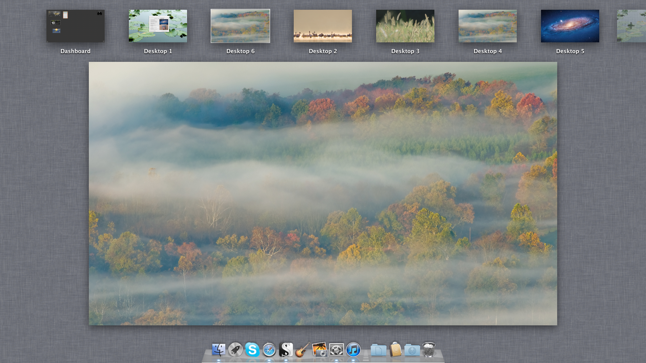Launch Scrivener from the dock
Viewport: 646px width, 363px height.
click(286, 350)
